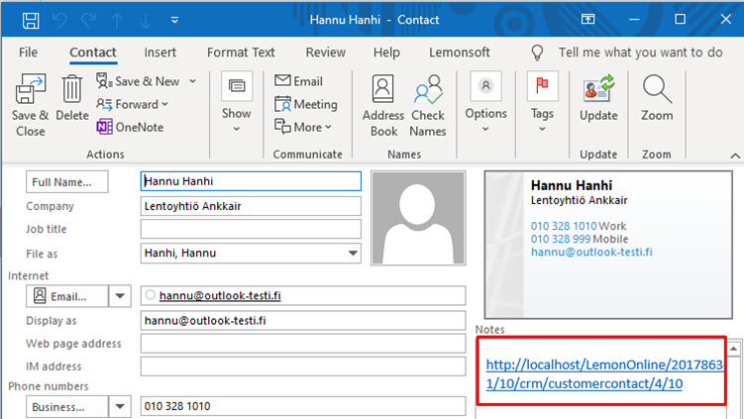Viewport: 744px width, 419px height.
Task: Click work number 010 328 1010 on card
Action: pyautogui.click(x=564, y=226)
